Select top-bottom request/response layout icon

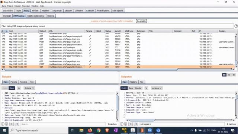[x=229, y=75]
